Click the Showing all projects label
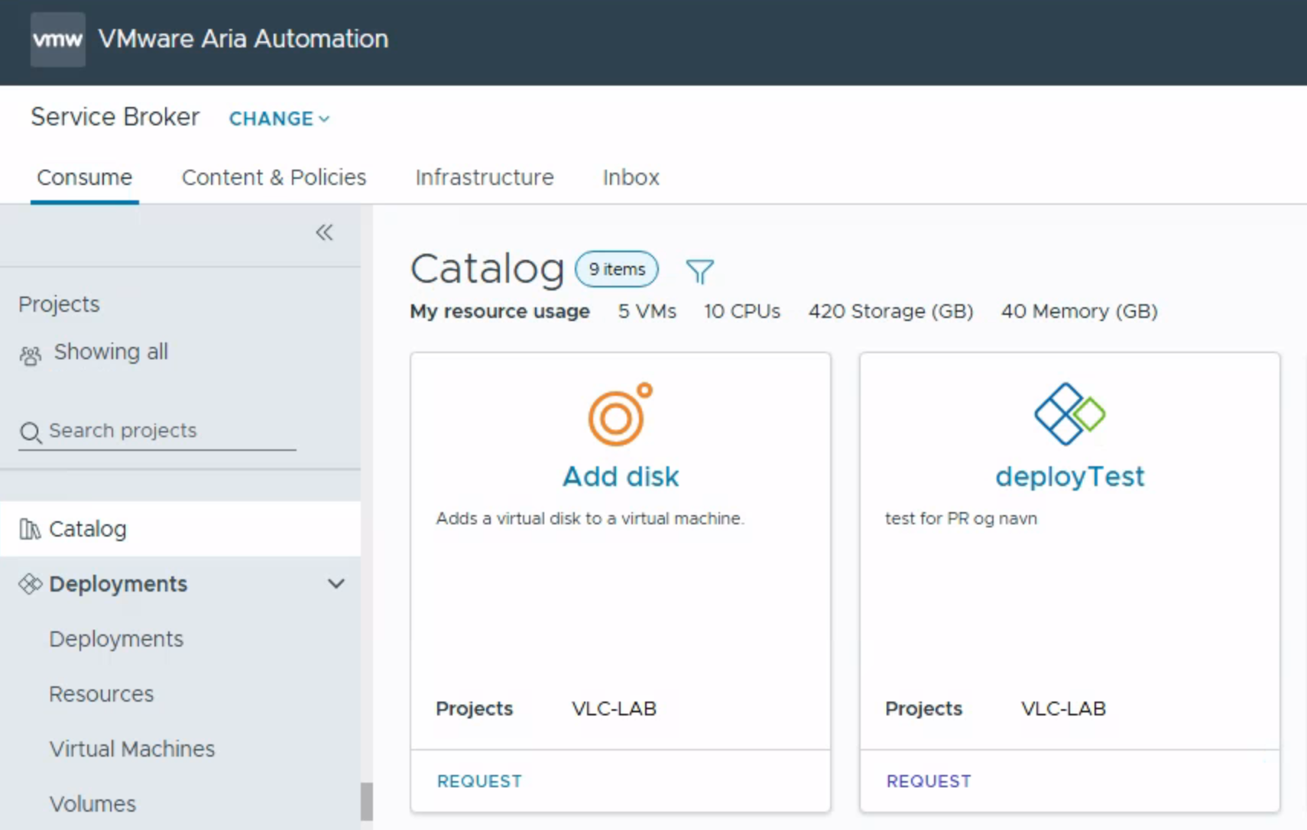The image size is (1307, 830). (111, 352)
